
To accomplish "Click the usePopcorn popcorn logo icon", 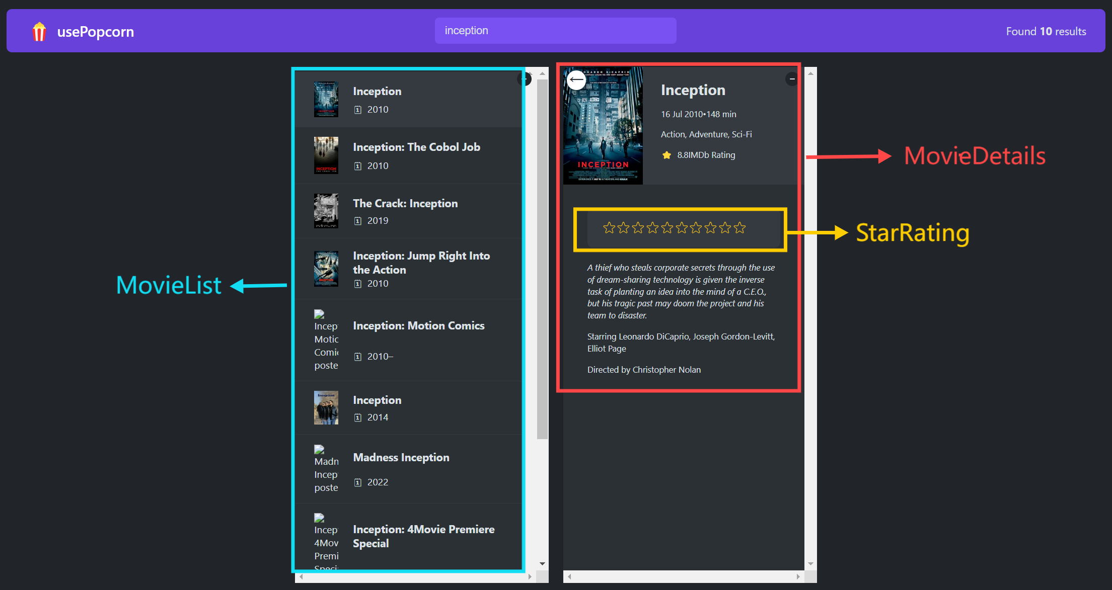I will pyautogui.click(x=39, y=32).
